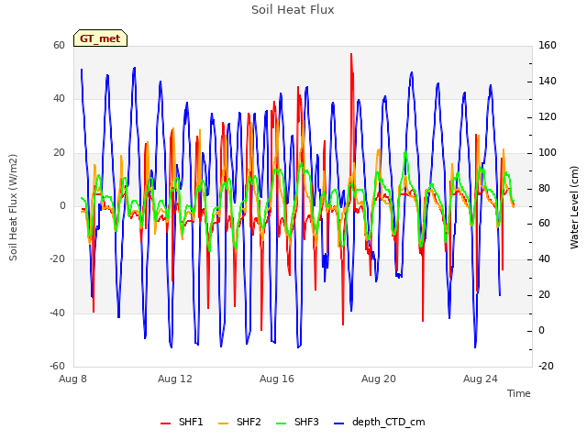
Task: Click the Water Level (cm) axis title
Action: tap(574, 207)
